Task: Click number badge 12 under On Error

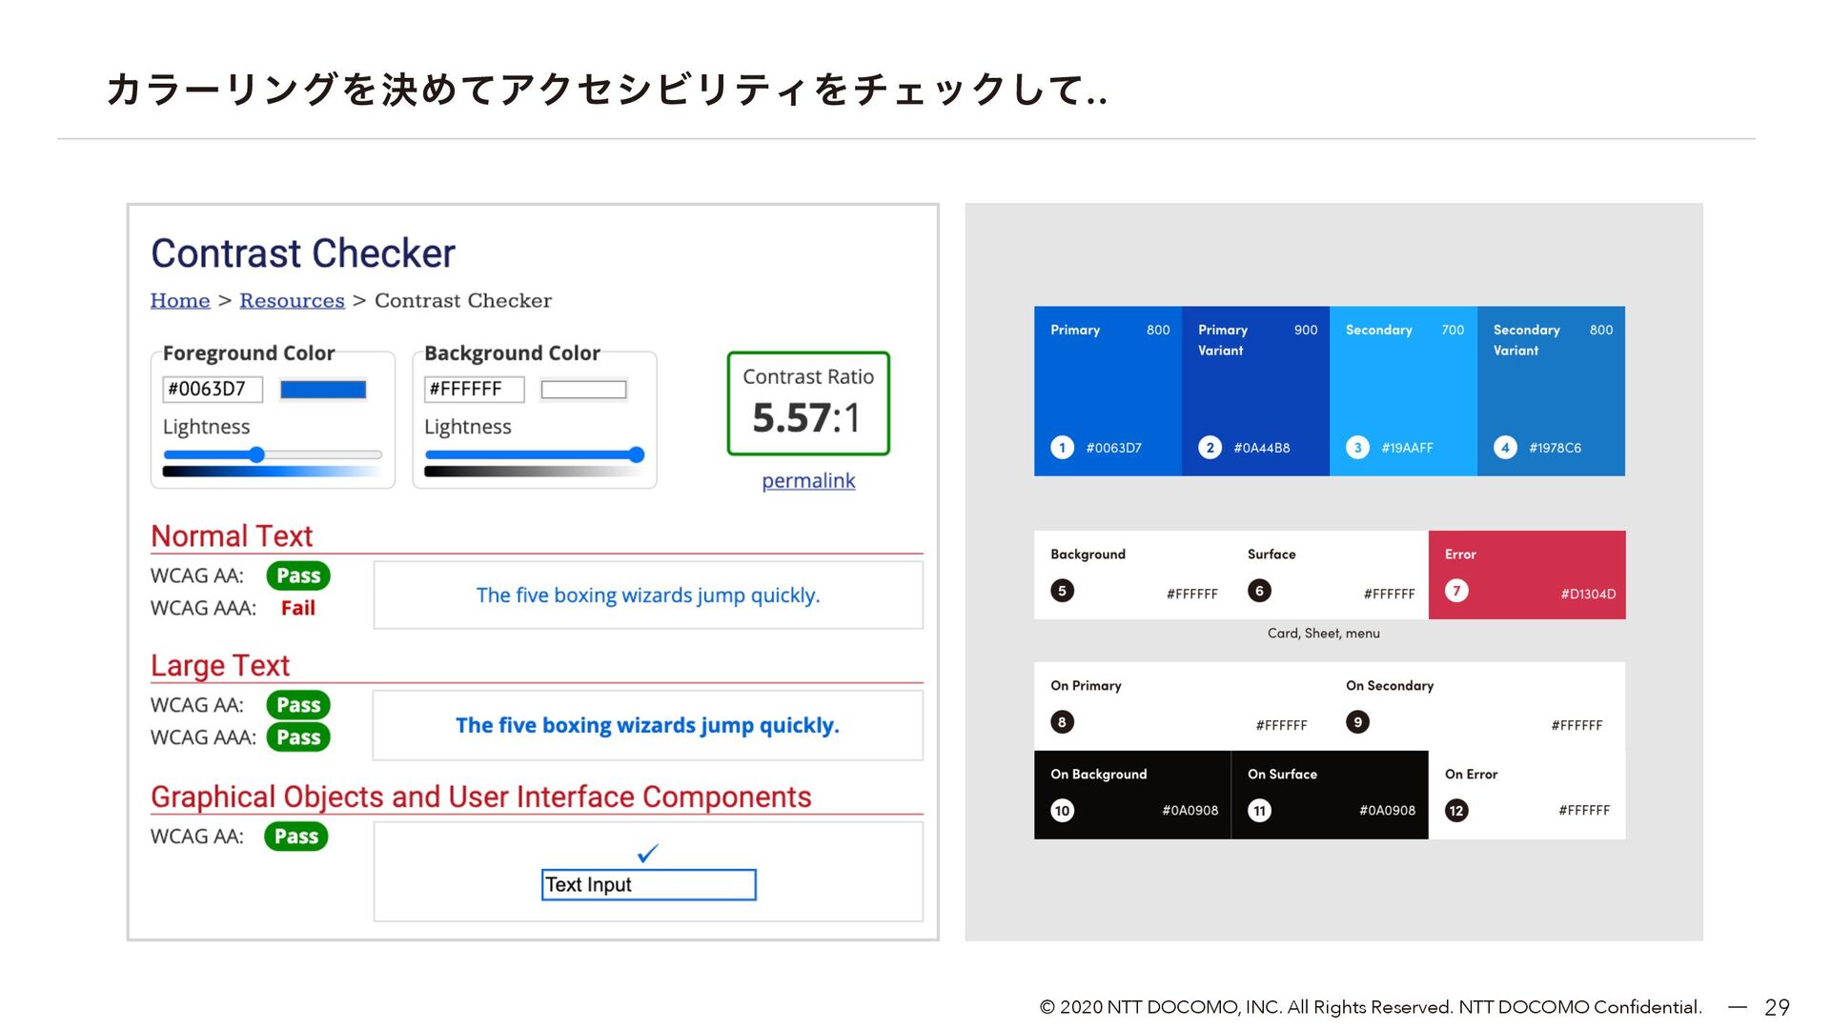Action: [1456, 811]
